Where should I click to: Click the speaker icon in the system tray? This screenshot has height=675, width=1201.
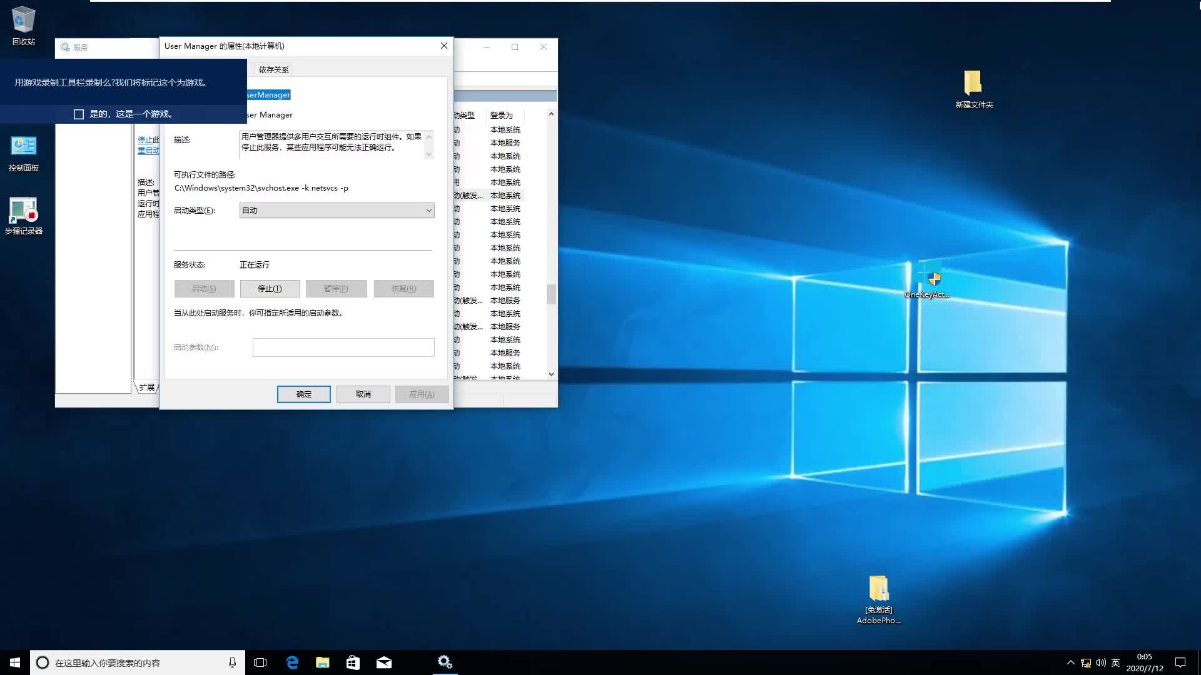pyautogui.click(x=1101, y=662)
